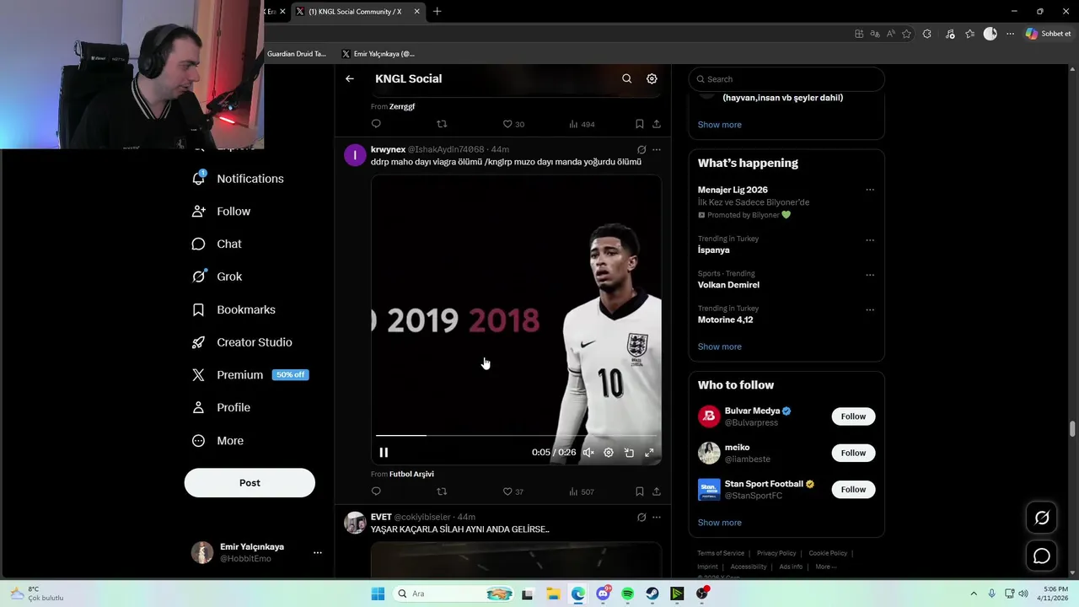The height and width of the screenshot is (607, 1079).
Task: Focus the Search input field
Action: [x=786, y=79]
